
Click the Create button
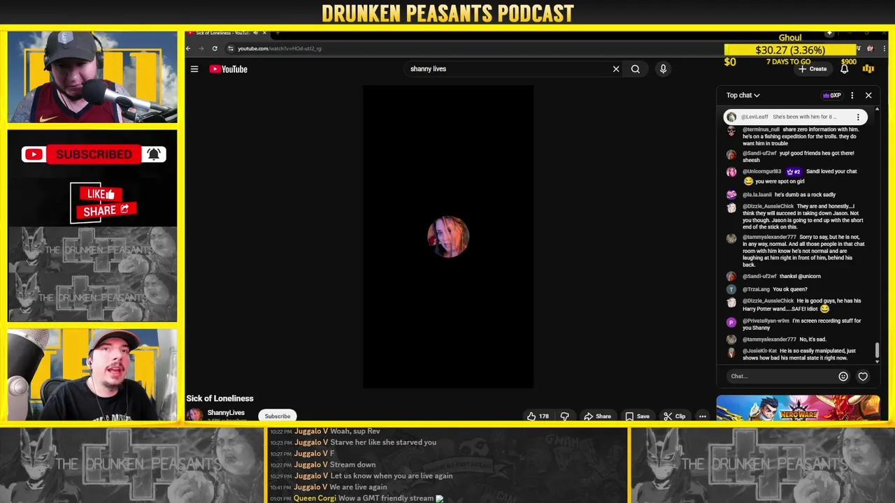click(813, 69)
